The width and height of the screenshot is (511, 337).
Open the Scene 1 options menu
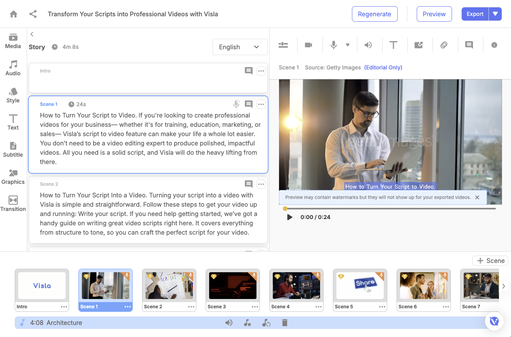tap(261, 104)
